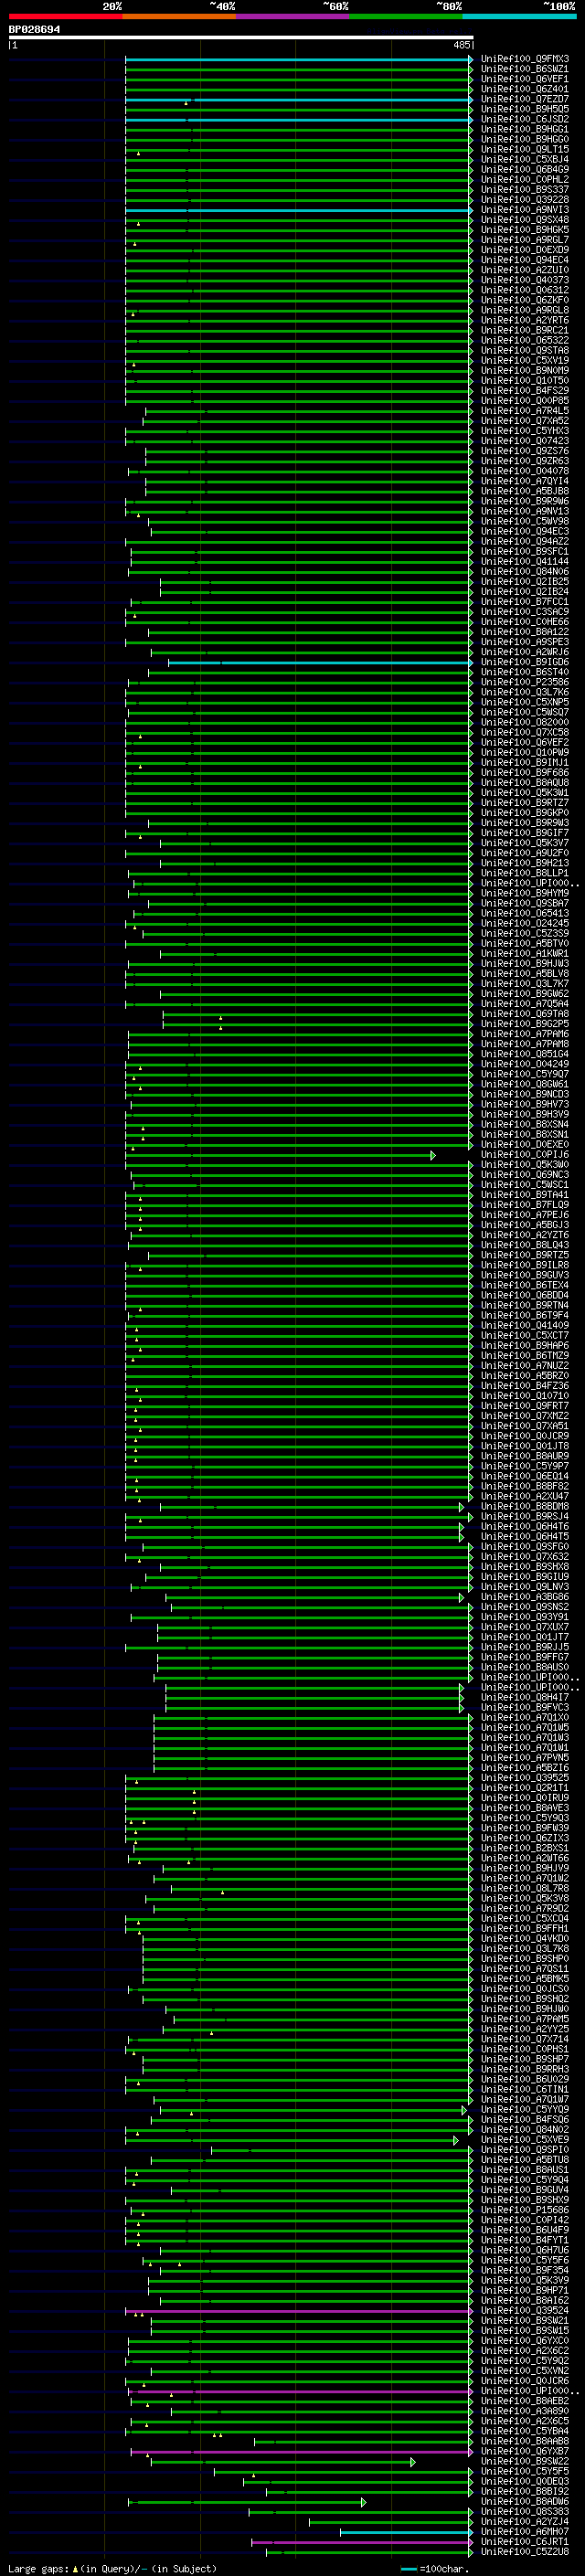Open the UniRef100_B9RTZ5 label
The image size is (585, 2576).
(525, 1255)
